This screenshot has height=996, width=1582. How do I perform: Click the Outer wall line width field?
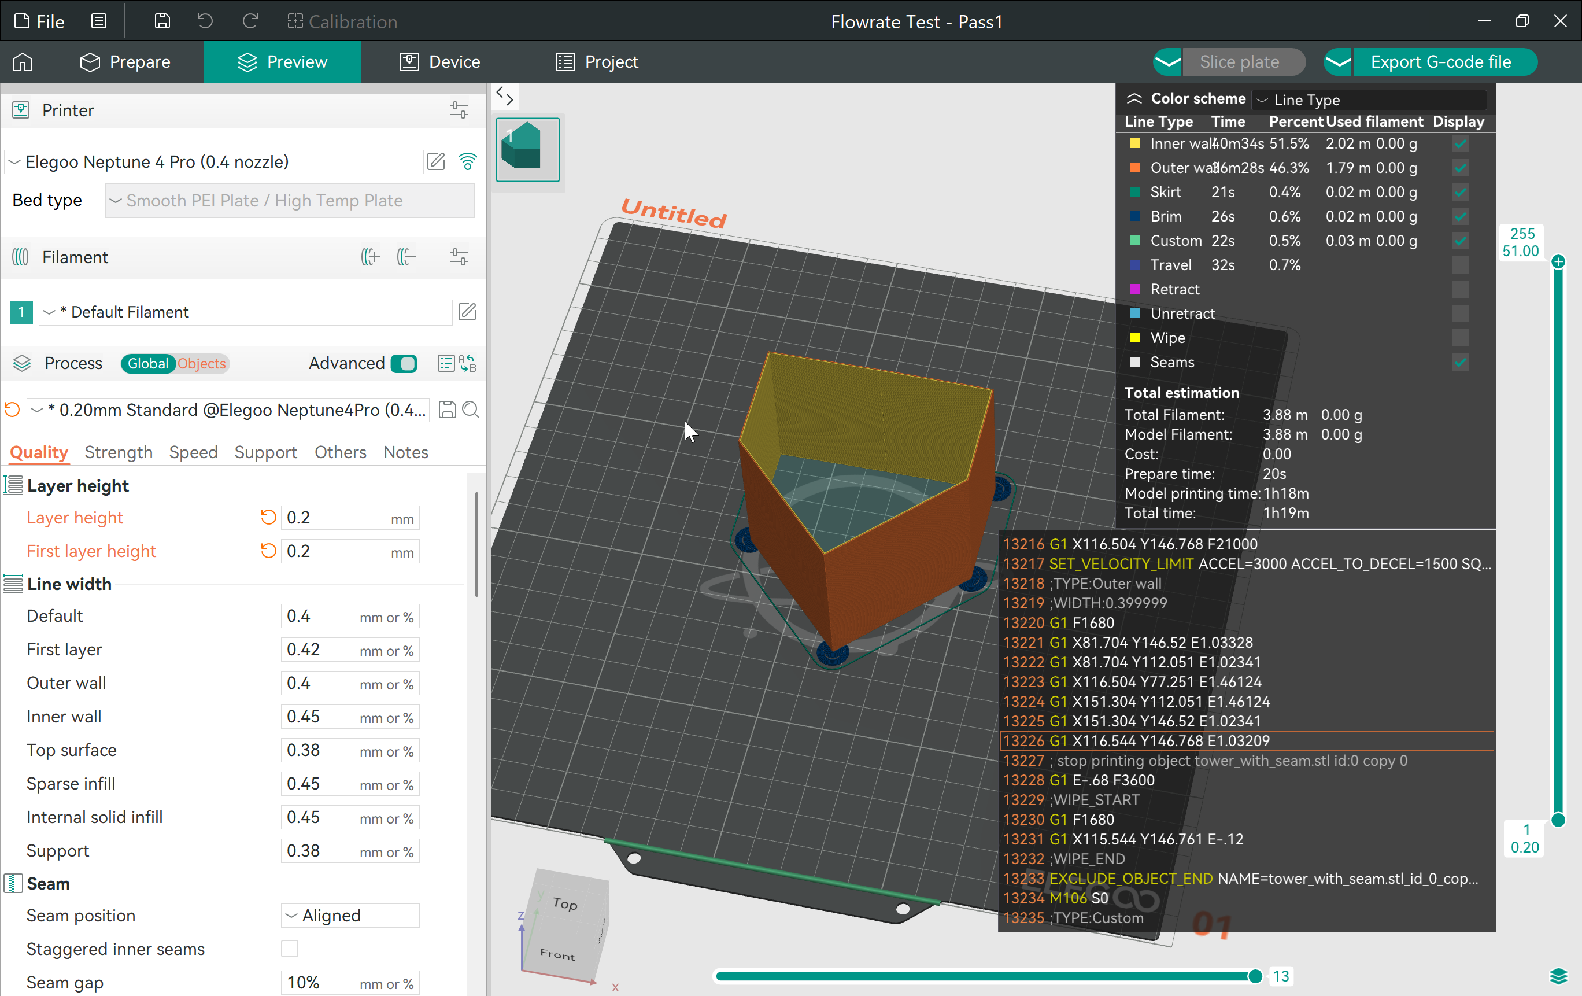(350, 683)
